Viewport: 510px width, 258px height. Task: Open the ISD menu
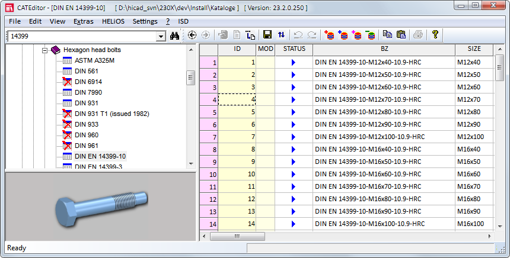click(x=183, y=21)
